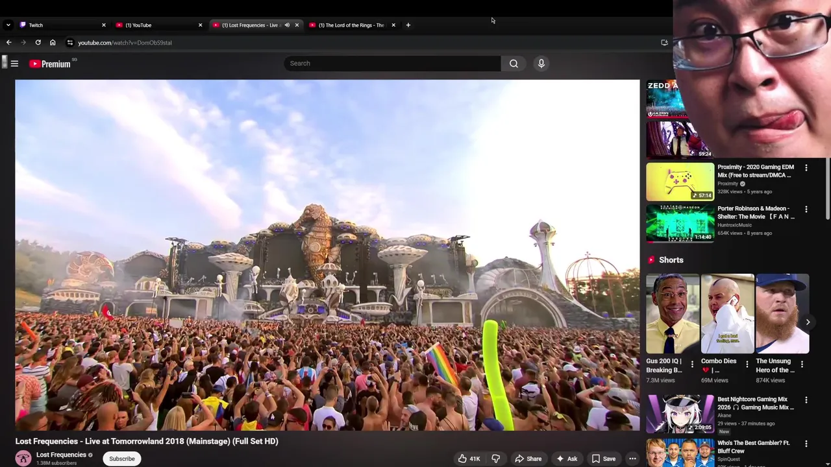The width and height of the screenshot is (831, 467).
Task: Open The Unsung Hero short thumbnail
Action: tap(782, 314)
